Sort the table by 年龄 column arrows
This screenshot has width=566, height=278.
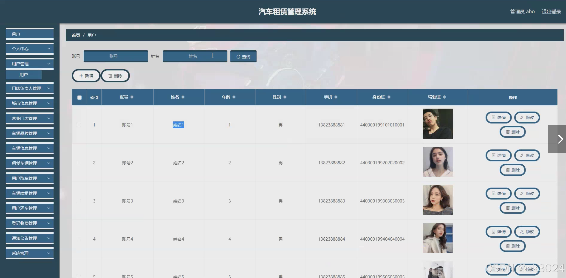(x=234, y=97)
